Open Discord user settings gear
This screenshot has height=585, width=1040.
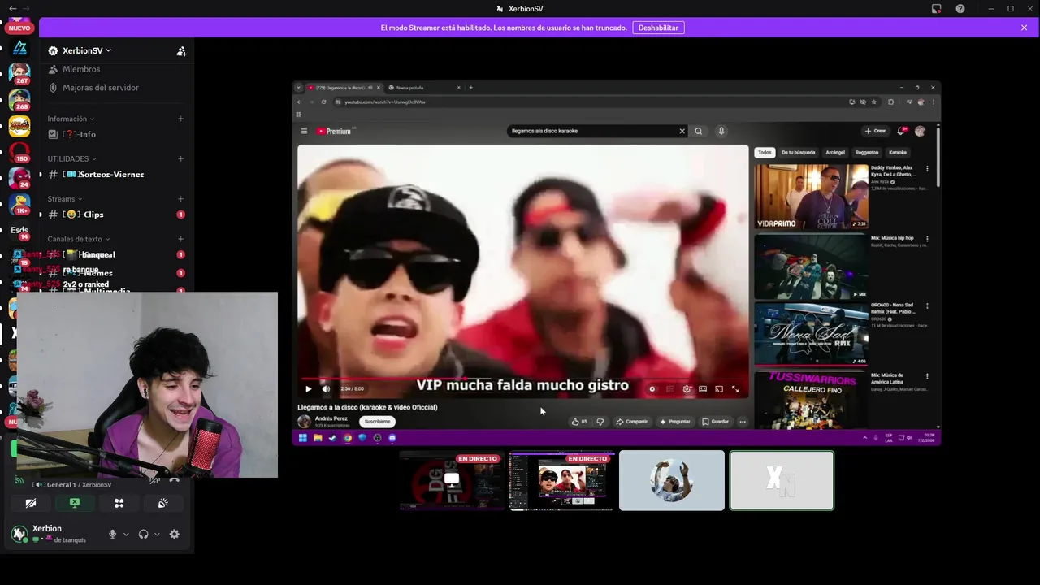[x=174, y=534]
